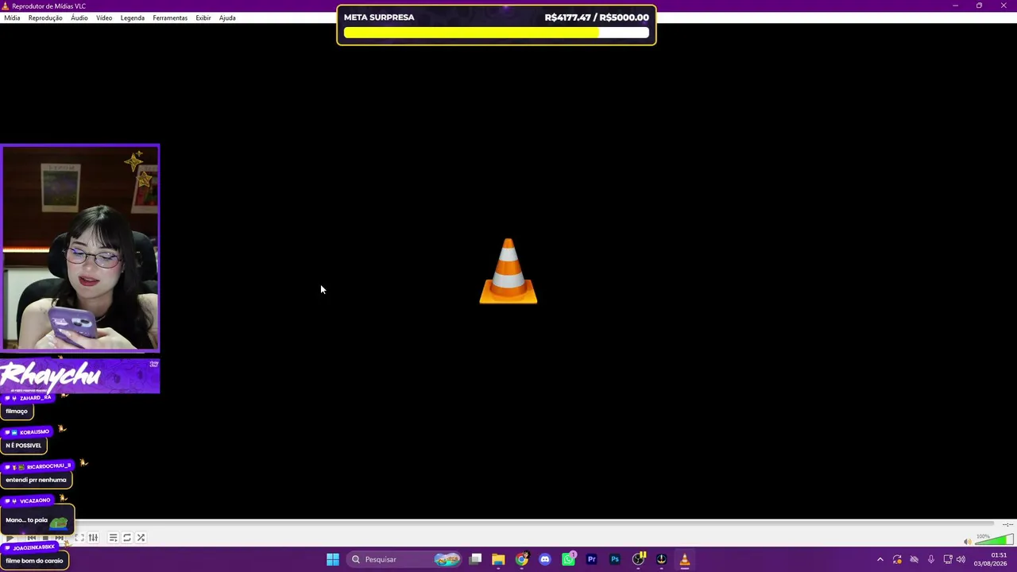This screenshot has height=572, width=1017.
Task: Open File Explorer from the taskbar
Action: pos(498,559)
